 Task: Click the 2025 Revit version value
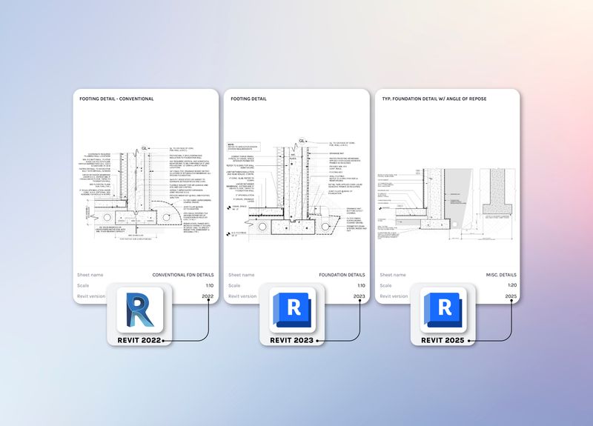tap(511, 296)
